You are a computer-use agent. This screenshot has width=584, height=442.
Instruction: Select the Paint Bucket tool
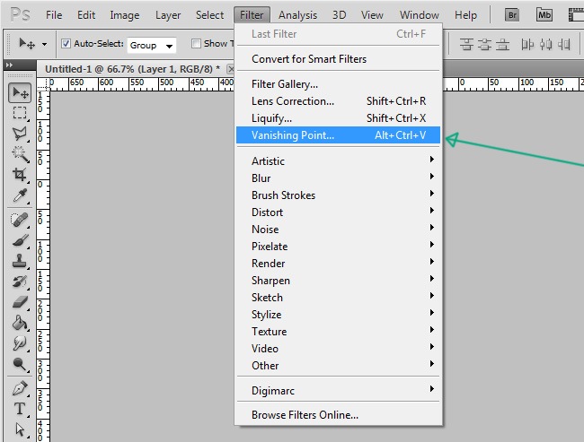tap(20, 323)
